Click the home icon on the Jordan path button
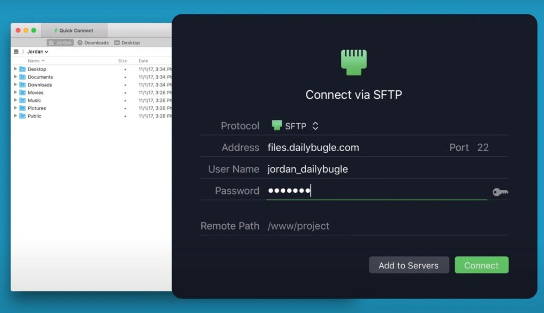Screen dimensions: 544x313 pos(50,43)
